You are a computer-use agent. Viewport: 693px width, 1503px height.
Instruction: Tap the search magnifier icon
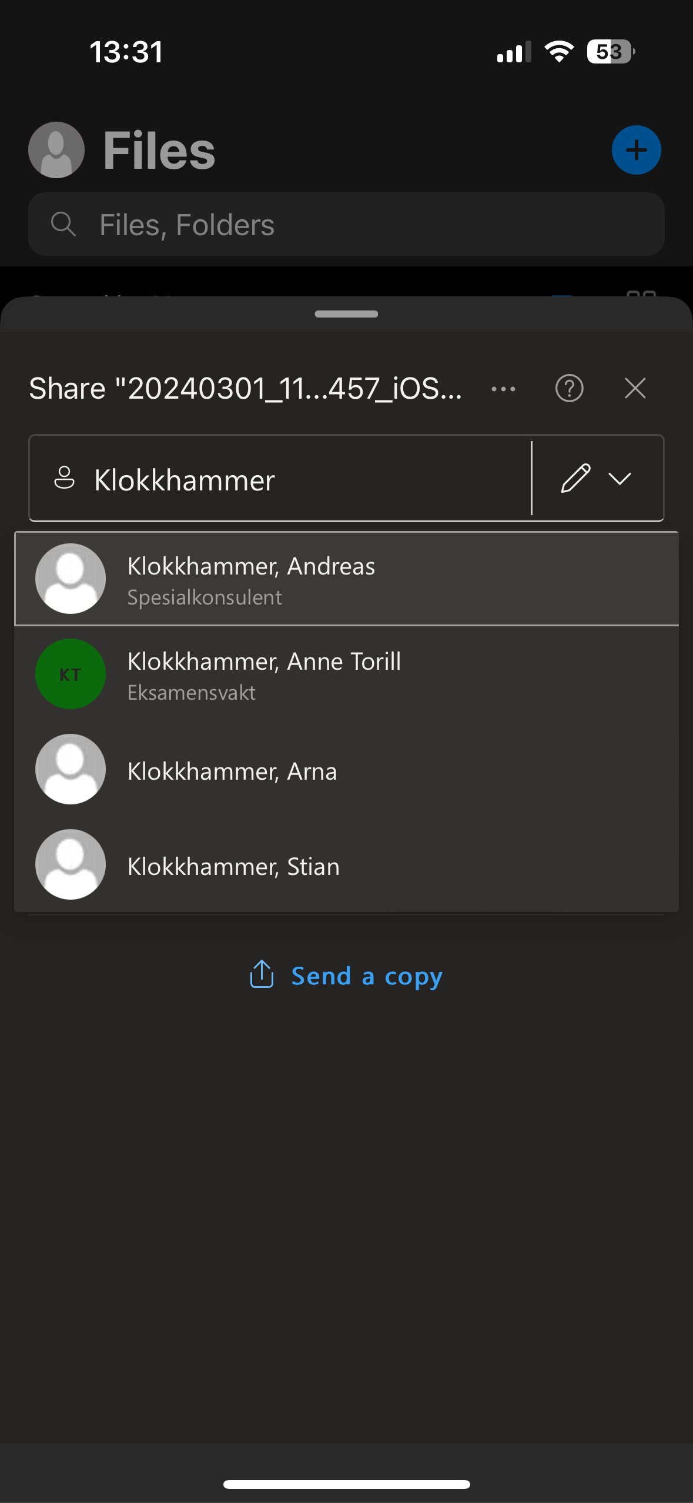click(x=63, y=225)
